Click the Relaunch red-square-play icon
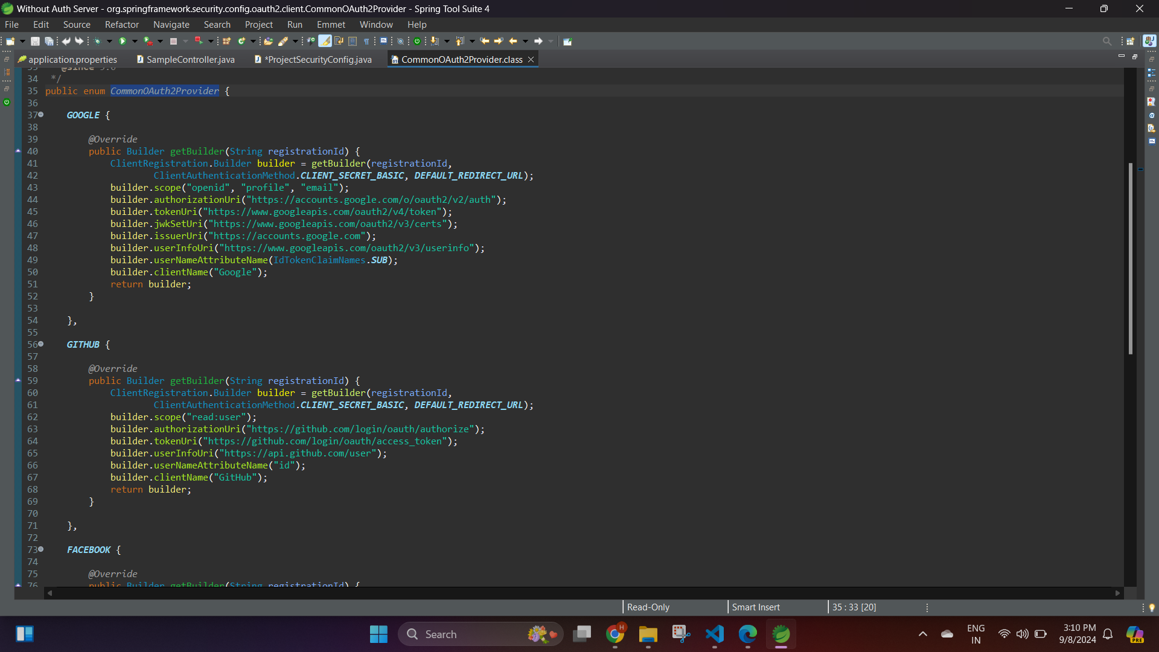Image resolution: width=1159 pixels, height=652 pixels. click(x=199, y=41)
